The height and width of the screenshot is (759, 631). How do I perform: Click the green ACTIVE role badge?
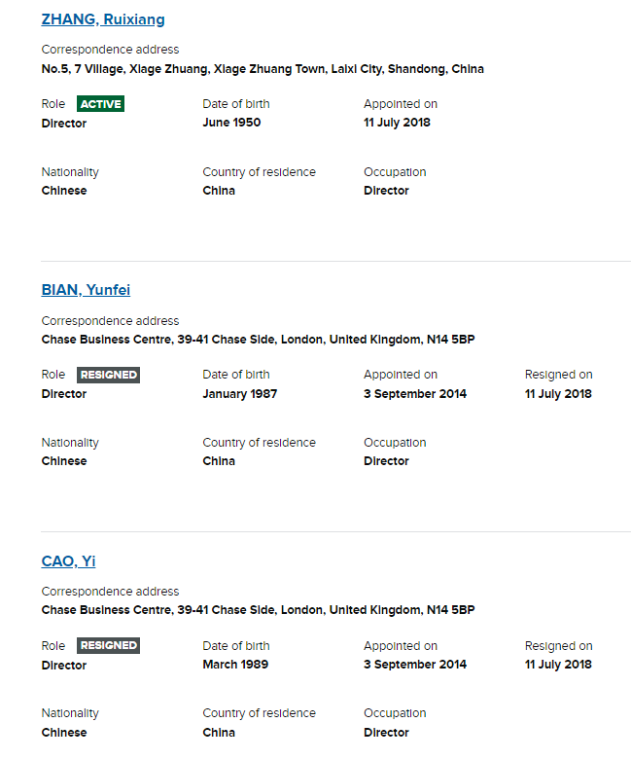tap(100, 104)
